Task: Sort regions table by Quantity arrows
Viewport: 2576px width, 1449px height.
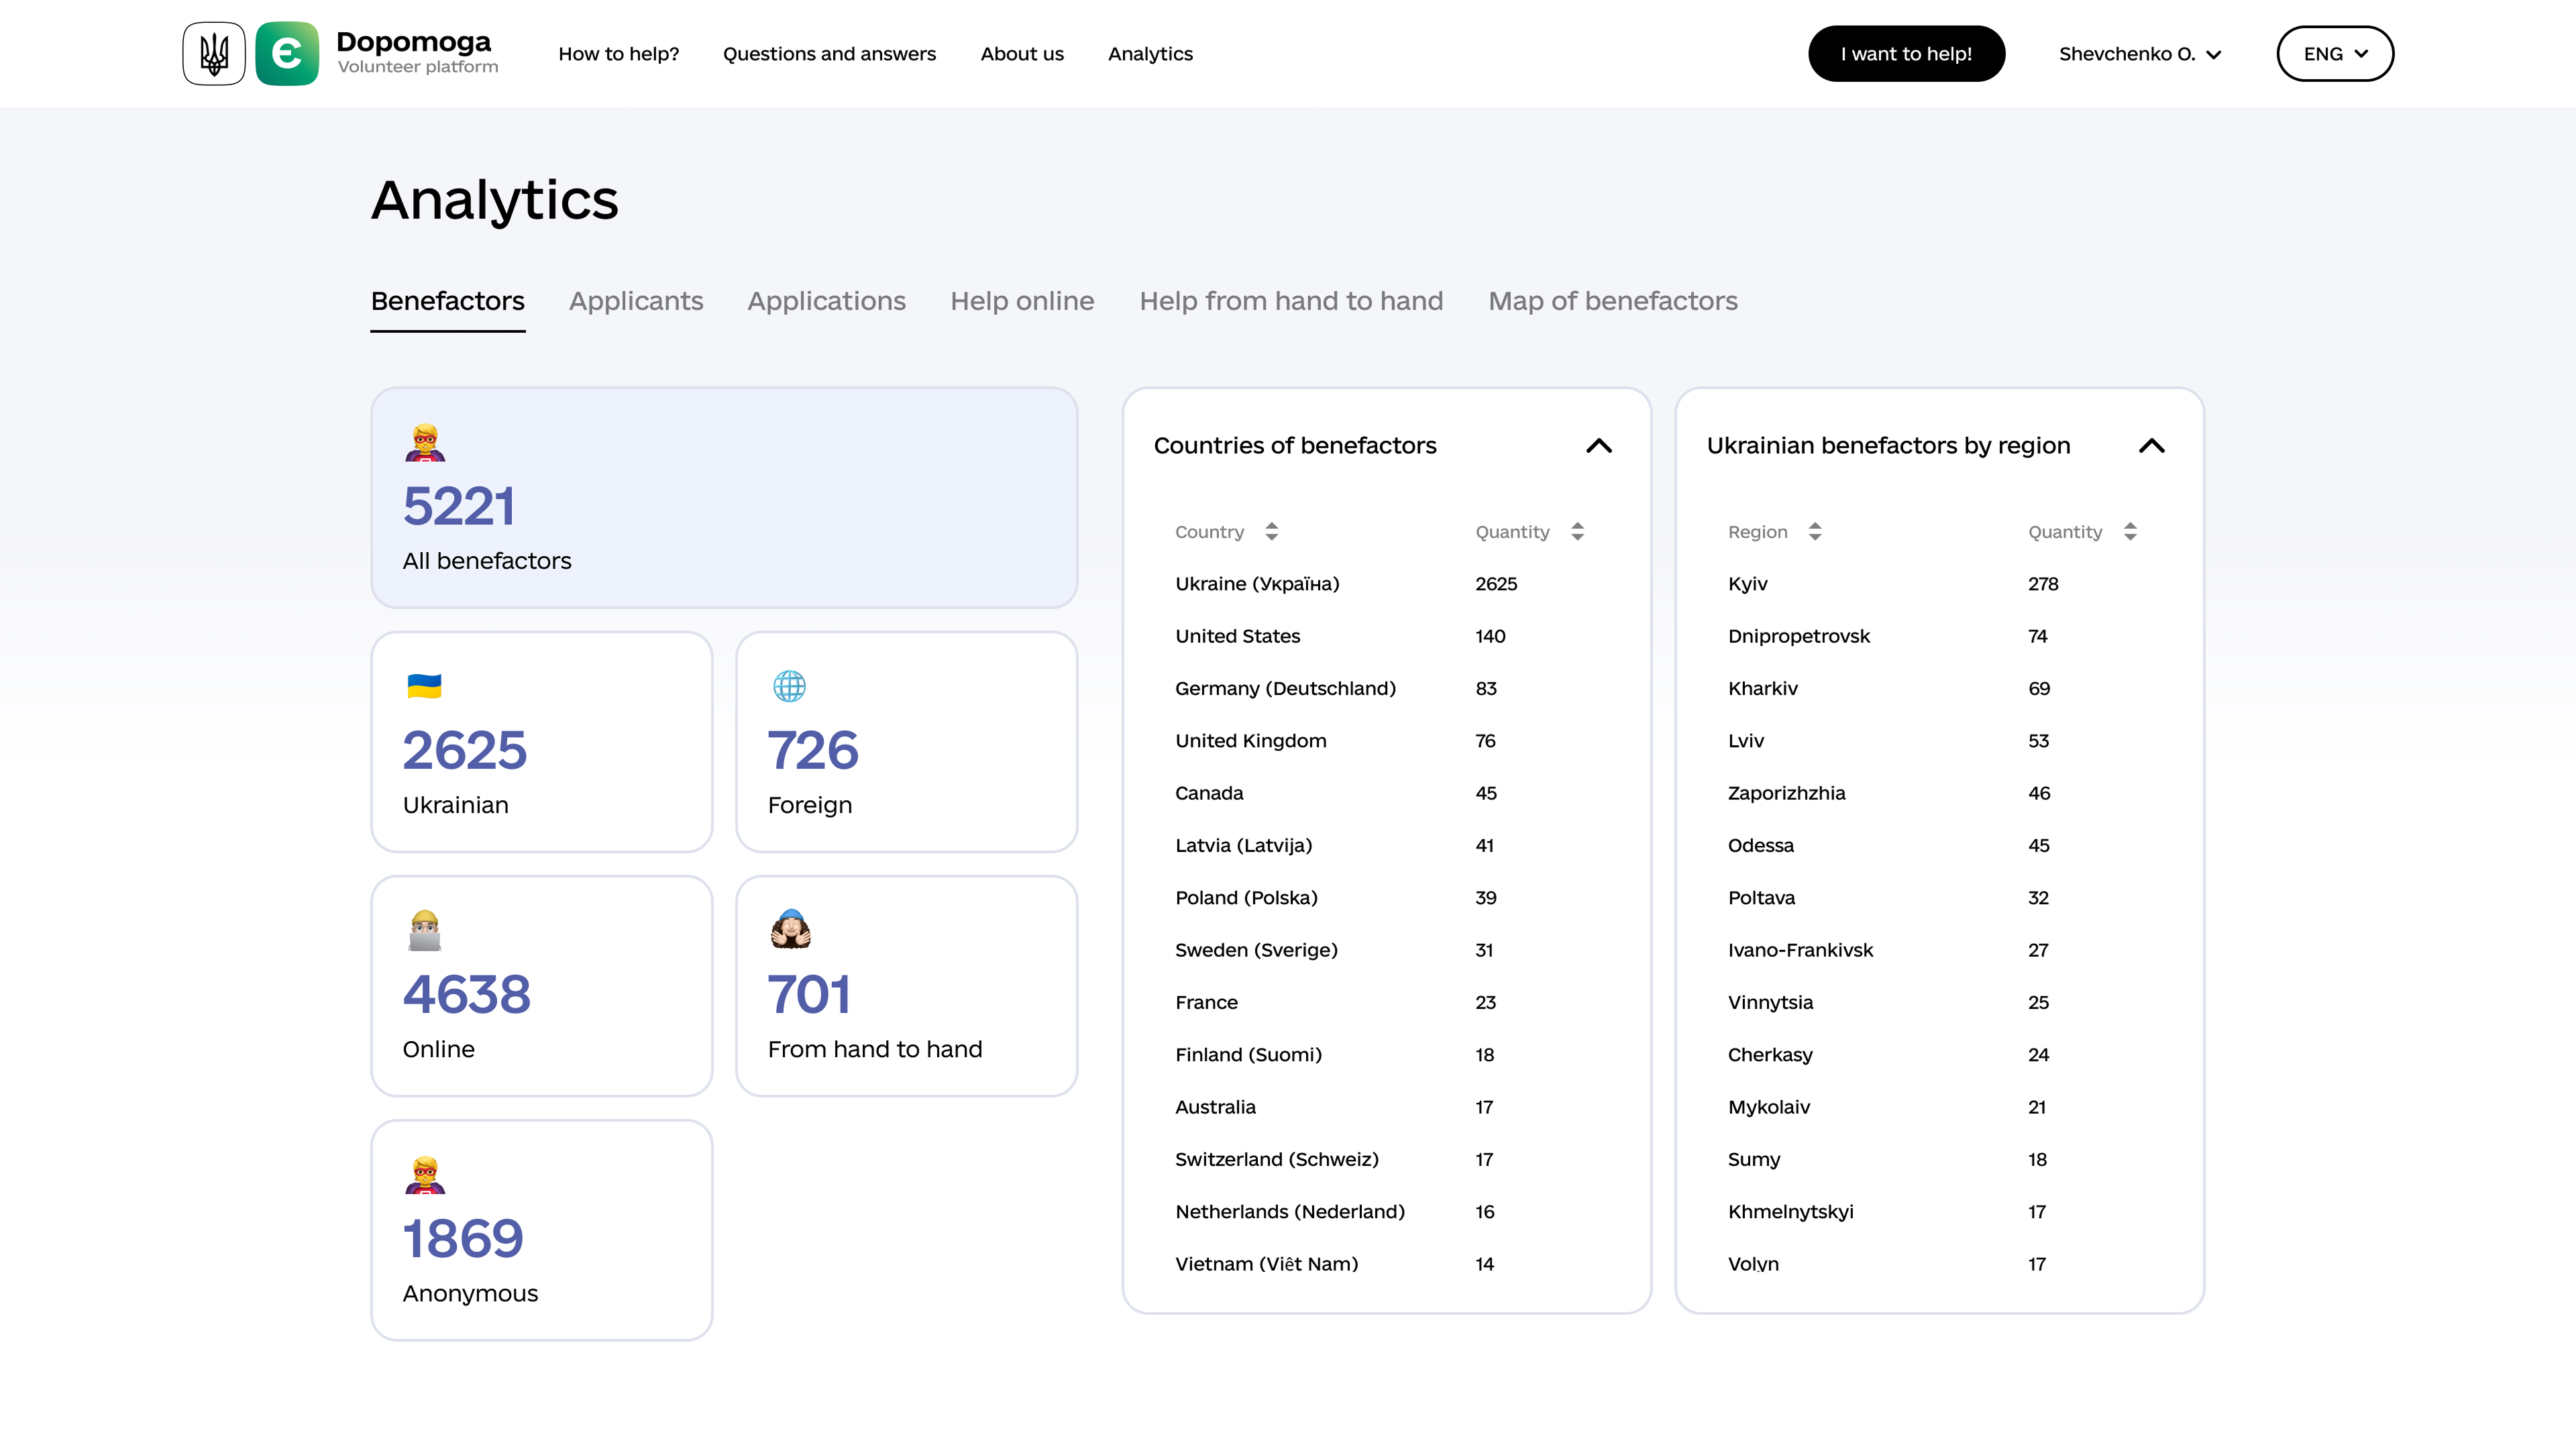Action: [2130, 531]
